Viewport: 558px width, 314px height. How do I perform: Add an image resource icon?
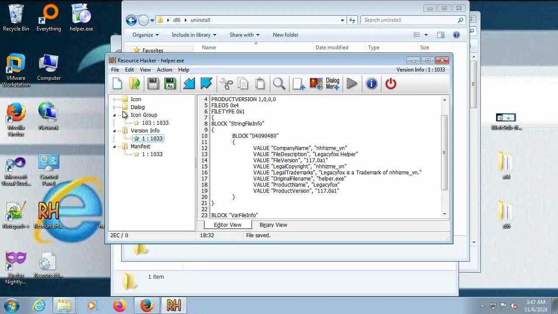(x=316, y=83)
